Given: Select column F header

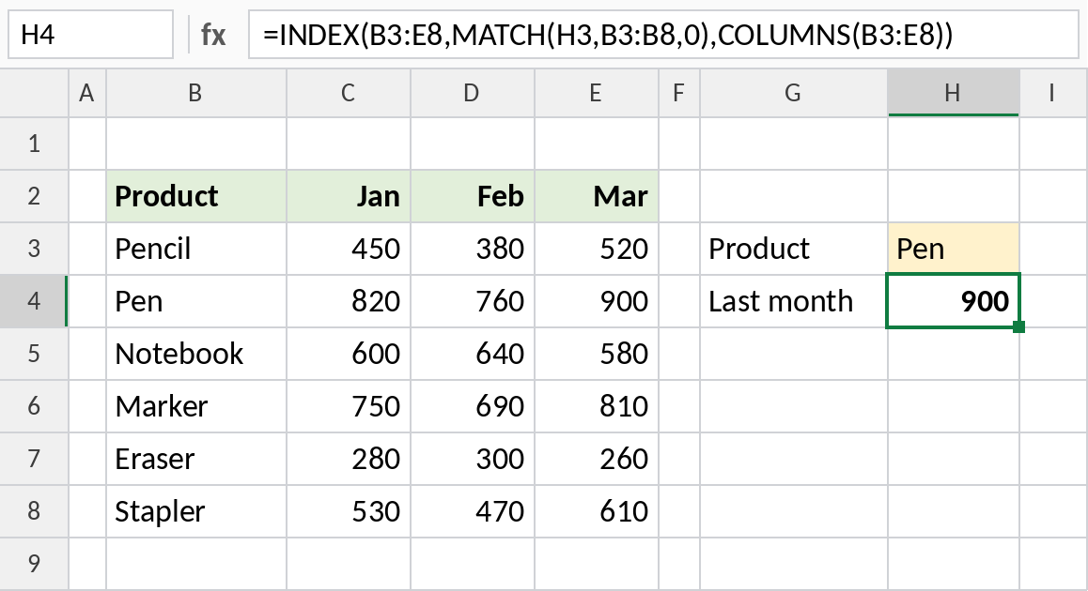Looking at the screenshot, I should point(679,92).
